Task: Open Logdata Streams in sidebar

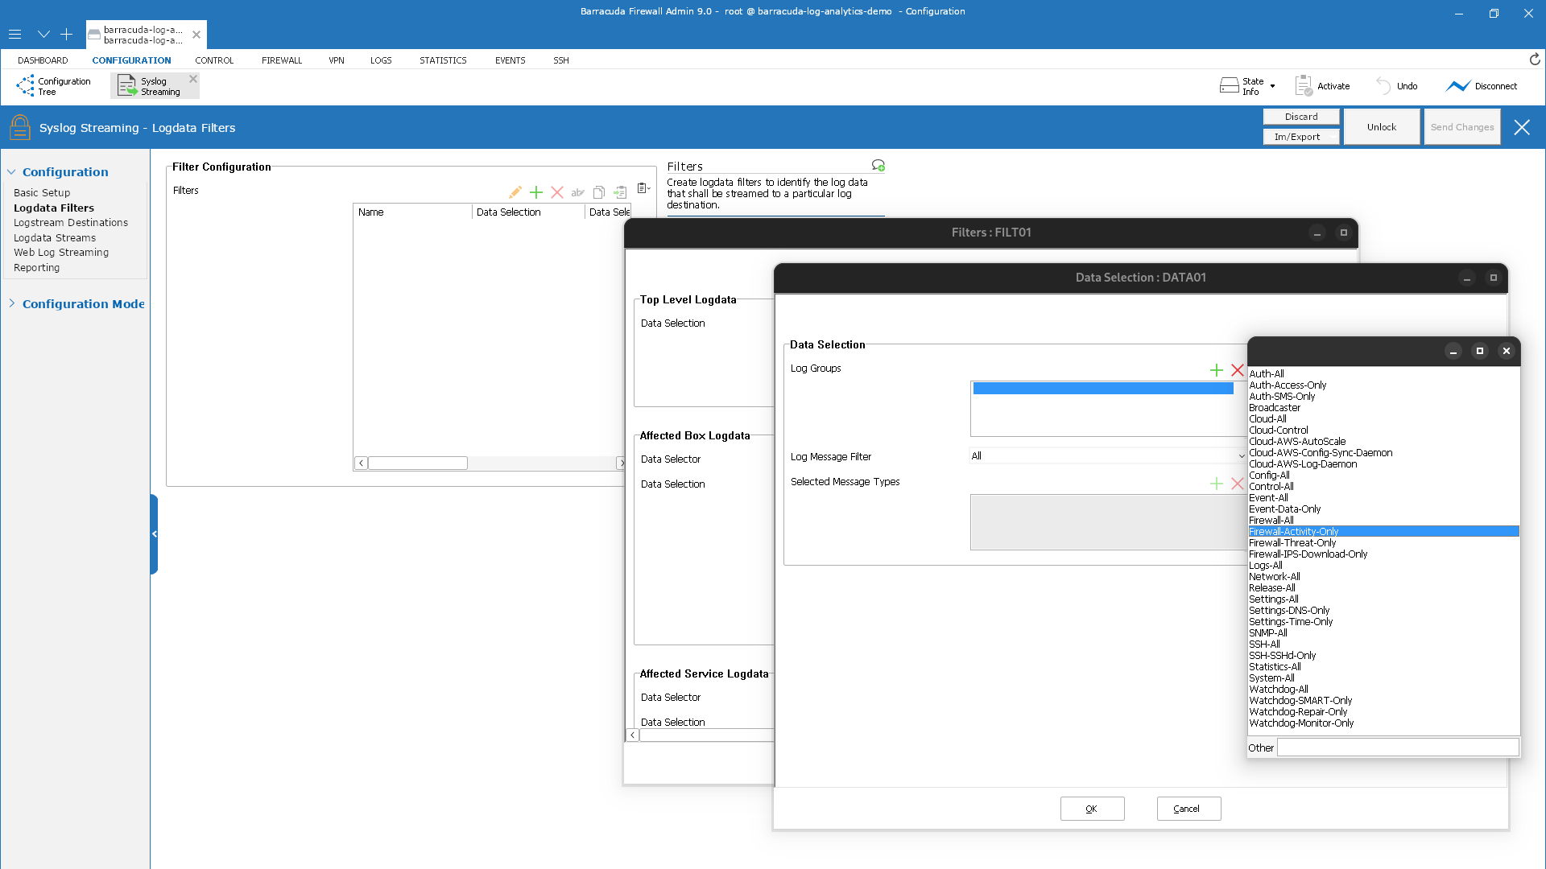Action: [x=55, y=238]
